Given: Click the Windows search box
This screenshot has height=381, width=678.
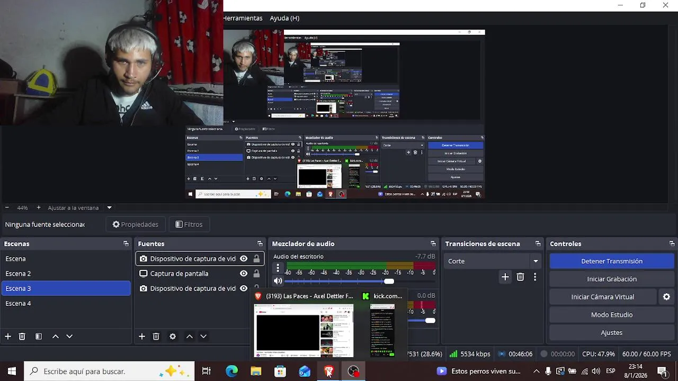Looking at the screenshot, I should click(109, 371).
